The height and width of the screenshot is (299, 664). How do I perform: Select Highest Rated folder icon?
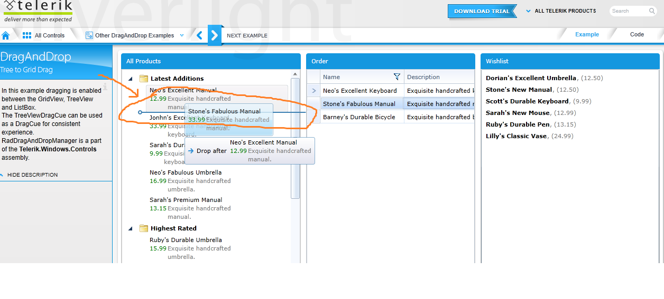(x=143, y=228)
